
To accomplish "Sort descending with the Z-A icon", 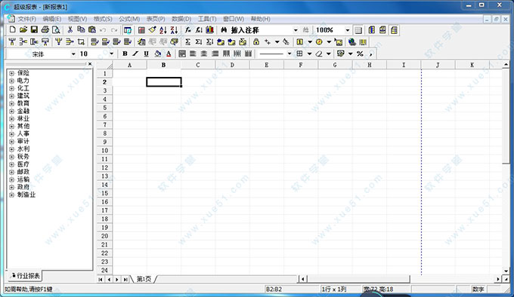I will click(174, 30).
